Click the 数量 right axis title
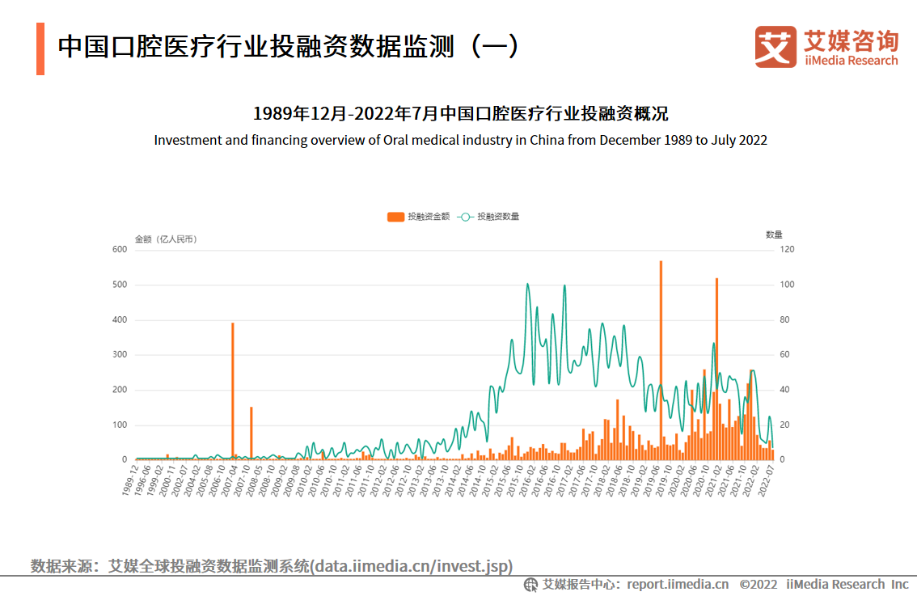Screen dimensions: 917x596 click(x=774, y=235)
